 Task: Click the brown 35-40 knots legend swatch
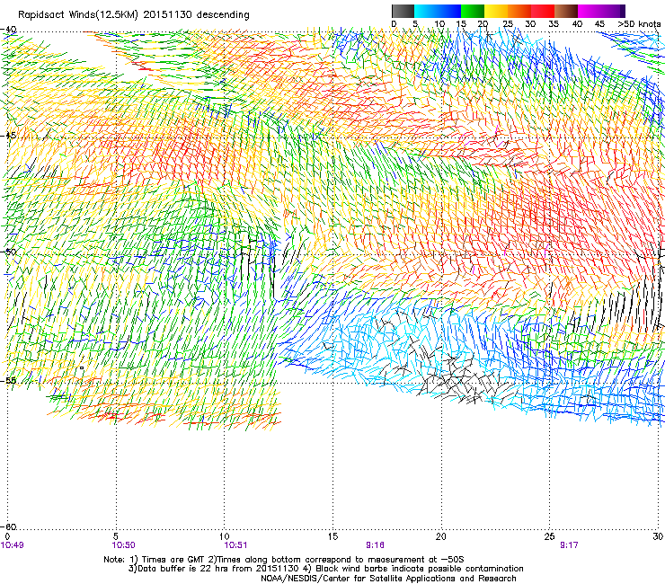566,11
